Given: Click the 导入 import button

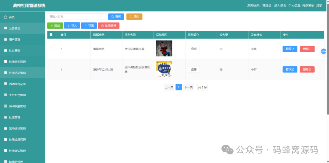Looking at the screenshot, I should [x=72, y=26].
